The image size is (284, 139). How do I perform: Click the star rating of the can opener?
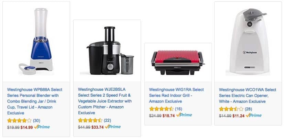click(231, 109)
